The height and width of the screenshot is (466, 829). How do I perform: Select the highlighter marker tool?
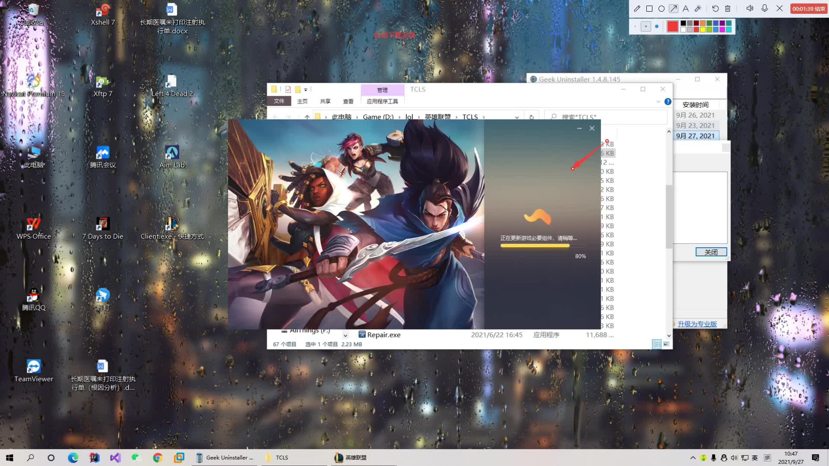pos(698,9)
